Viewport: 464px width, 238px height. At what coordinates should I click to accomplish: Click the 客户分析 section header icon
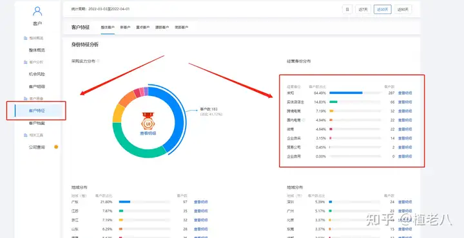click(25, 62)
